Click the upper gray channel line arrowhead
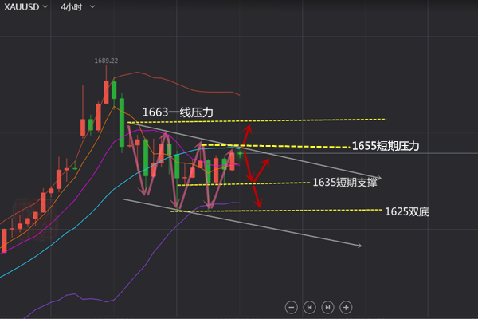478x319 pixels. coord(379,178)
